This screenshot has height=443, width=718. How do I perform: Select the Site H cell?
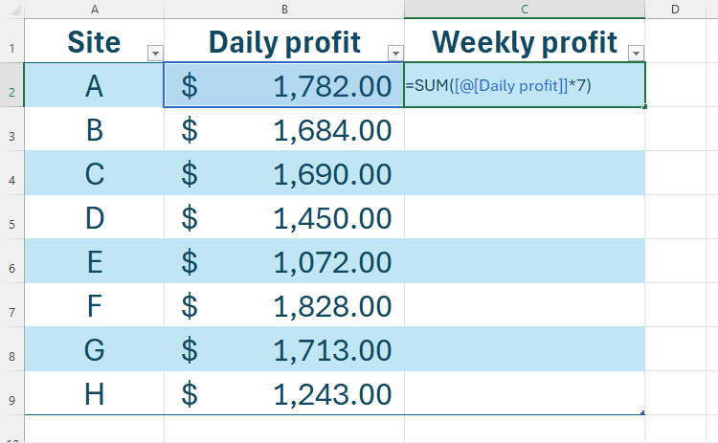(94, 393)
